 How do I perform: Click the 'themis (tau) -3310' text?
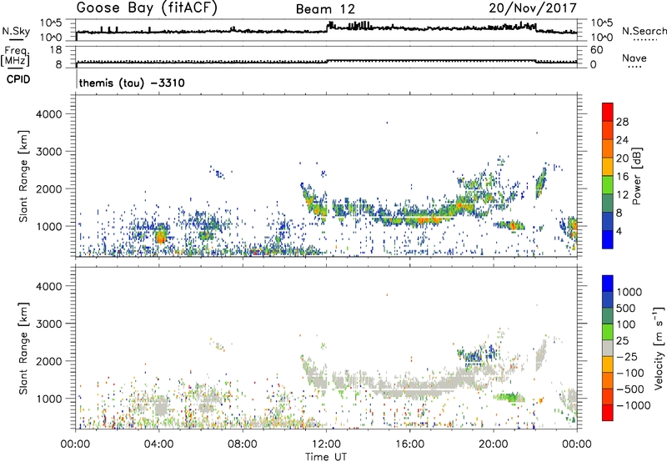(x=132, y=83)
